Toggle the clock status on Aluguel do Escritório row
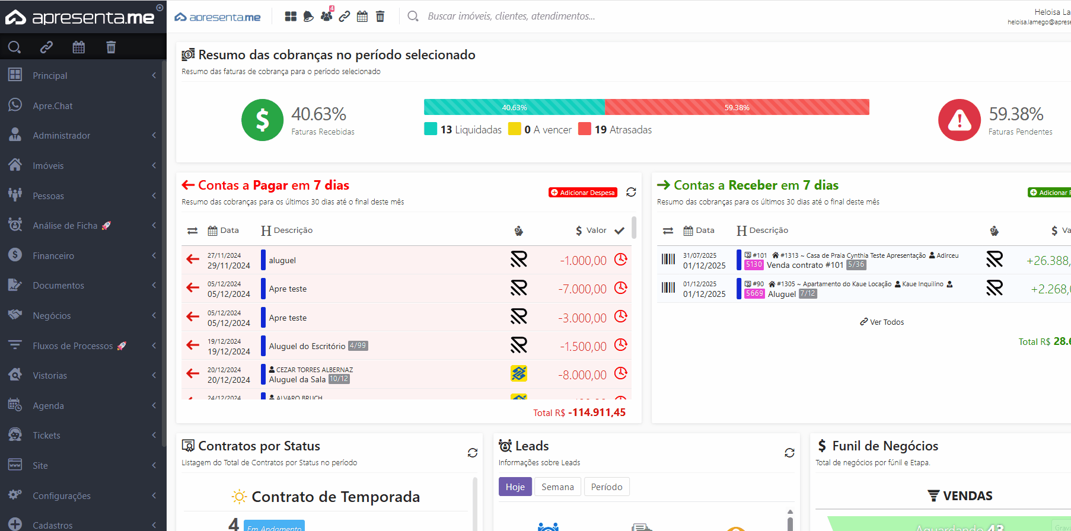This screenshot has width=1071, height=531. click(620, 345)
